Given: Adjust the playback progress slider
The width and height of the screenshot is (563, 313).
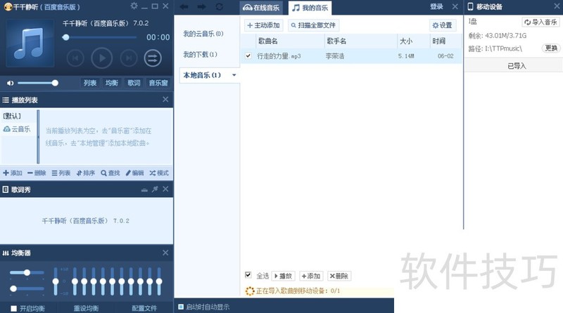Looking at the screenshot, I should pyautogui.click(x=99, y=37).
